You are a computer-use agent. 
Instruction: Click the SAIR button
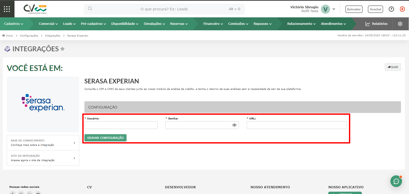click(393, 67)
